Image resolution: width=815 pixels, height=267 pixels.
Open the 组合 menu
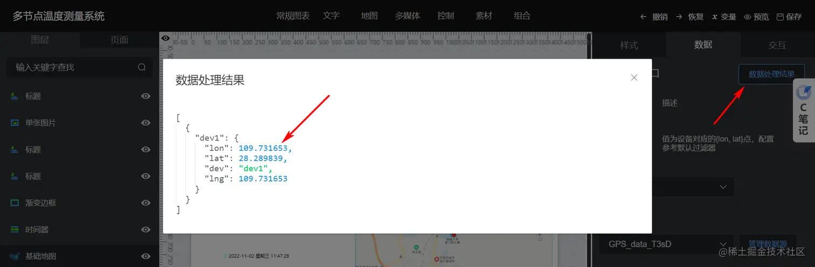point(522,16)
